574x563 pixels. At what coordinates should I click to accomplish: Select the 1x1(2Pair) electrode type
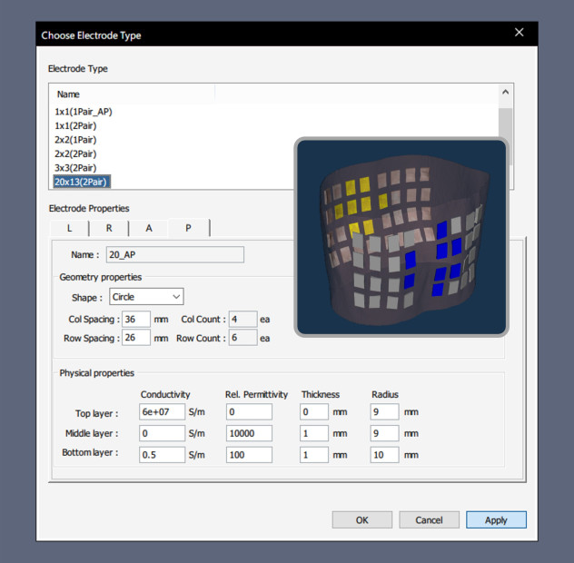tap(75, 125)
